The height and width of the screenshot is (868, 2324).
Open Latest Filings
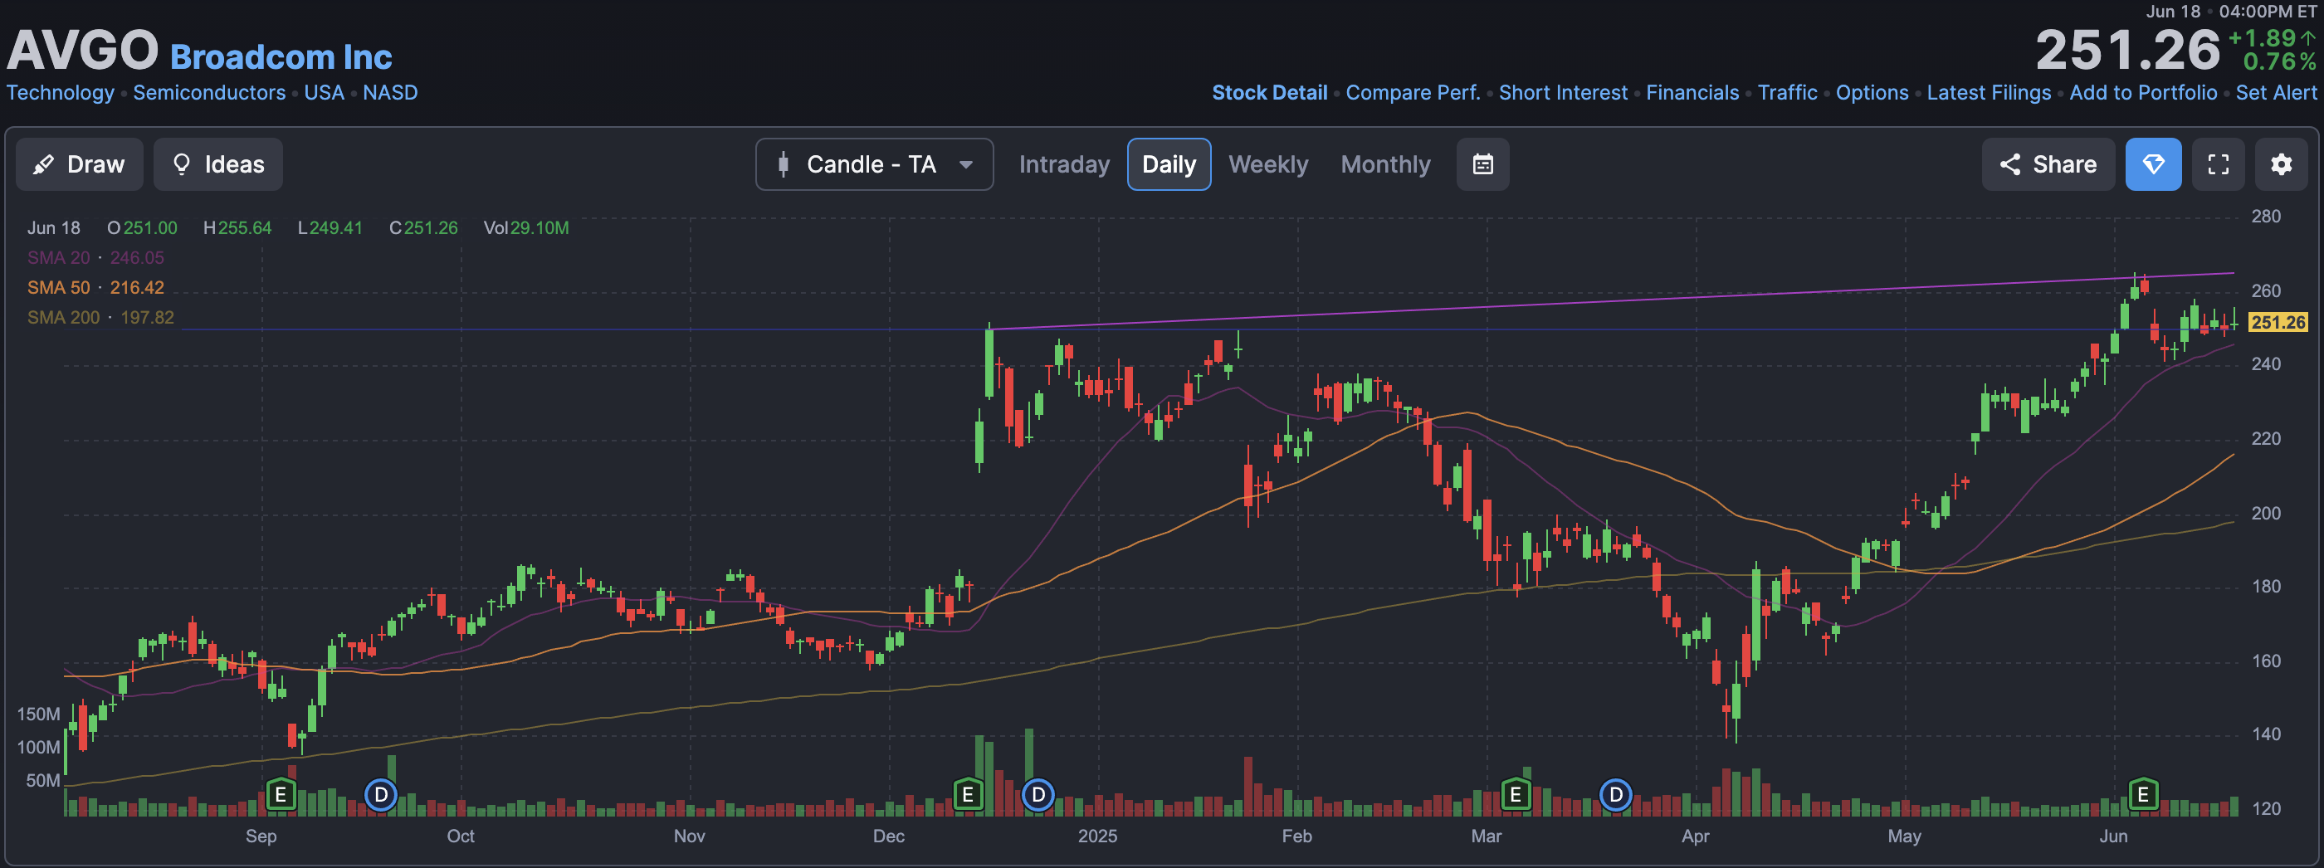pos(1989,93)
